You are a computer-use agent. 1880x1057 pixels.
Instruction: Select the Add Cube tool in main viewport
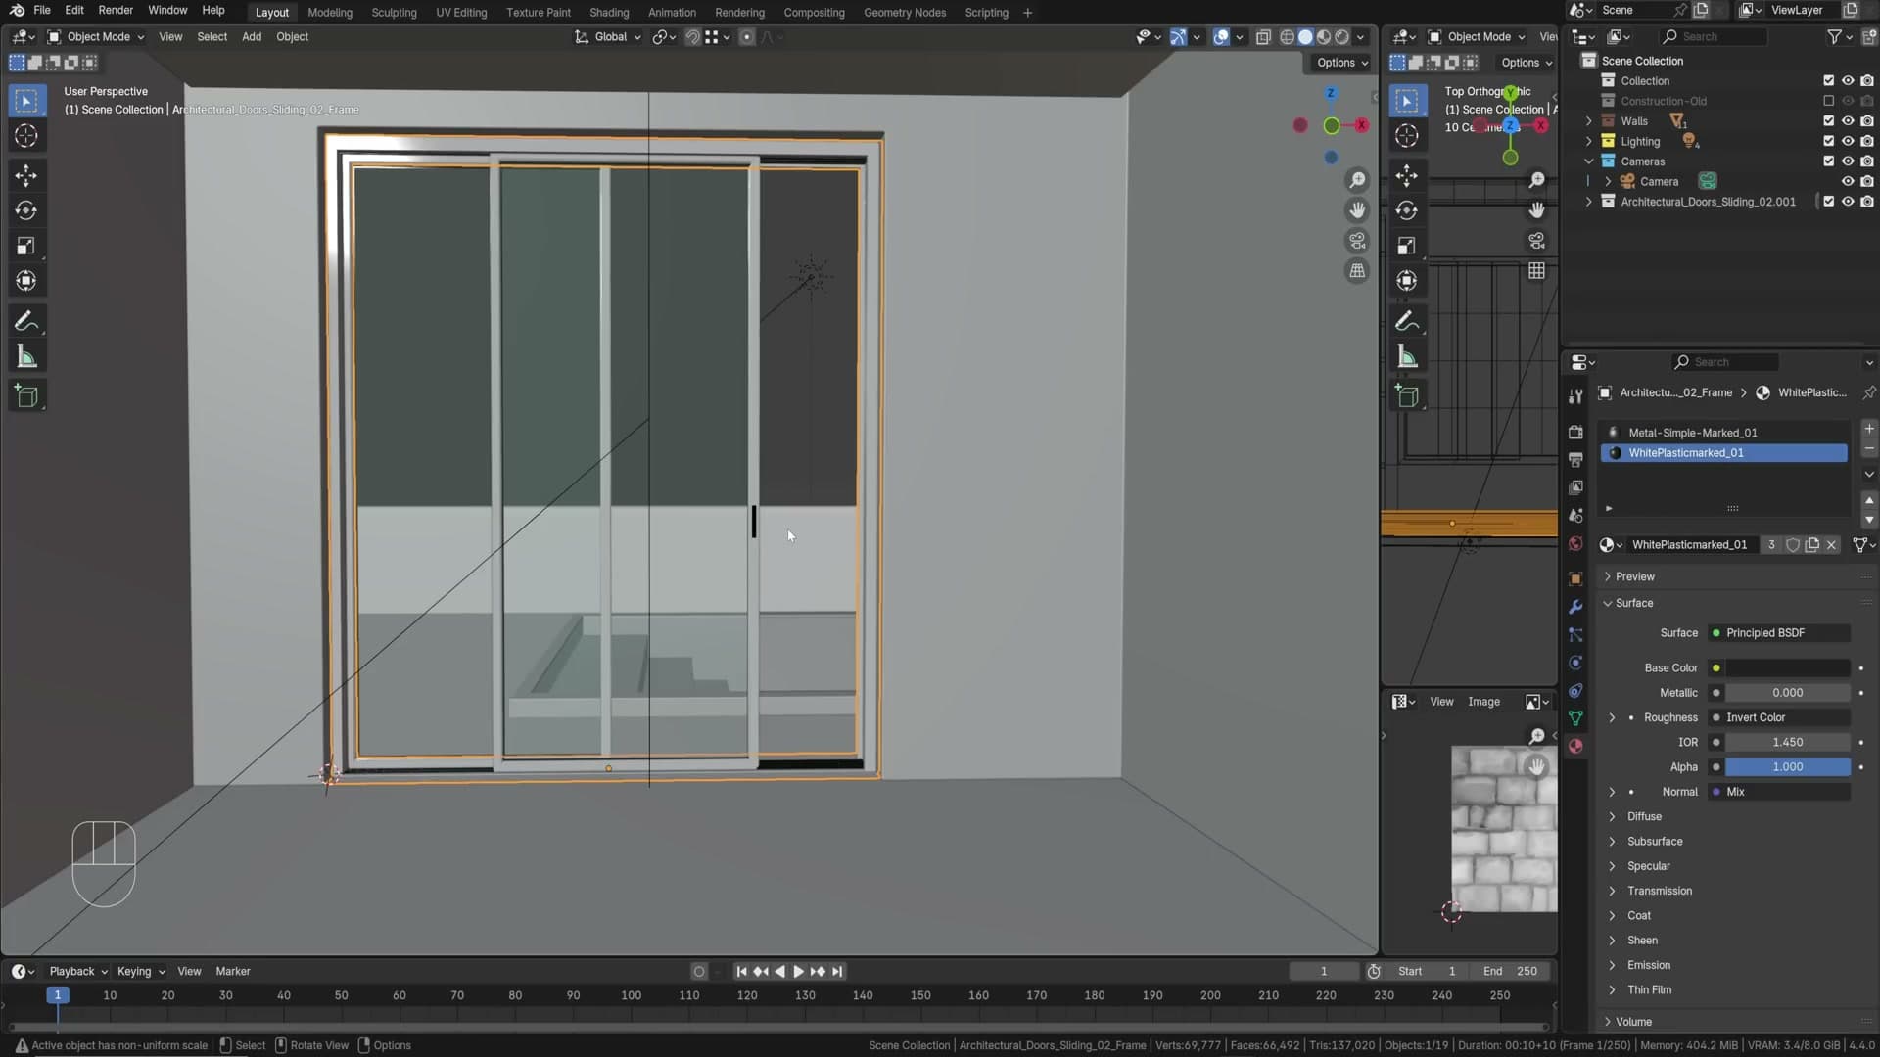[x=26, y=396]
